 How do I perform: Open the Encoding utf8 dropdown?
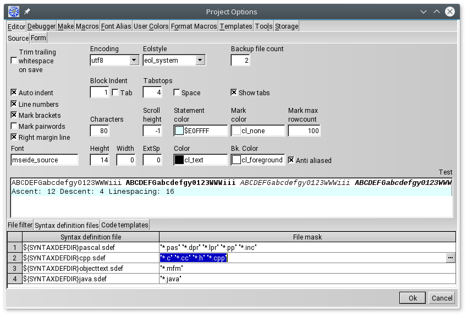click(x=134, y=60)
